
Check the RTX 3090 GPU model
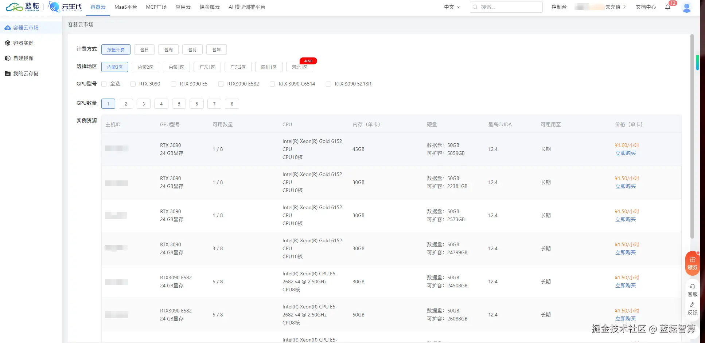(x=133, y=84)
